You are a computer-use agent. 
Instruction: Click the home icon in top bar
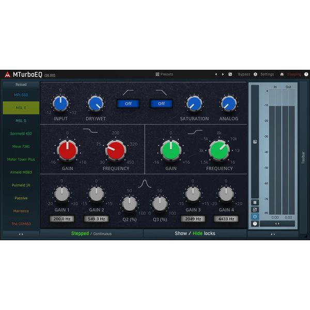coord(282,74)
